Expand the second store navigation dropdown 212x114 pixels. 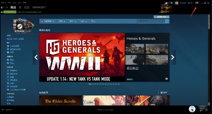coord(61,21)
